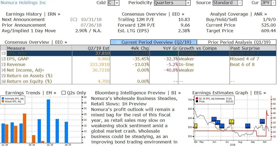
Task: Select Return on Equity (%) row label
Action: 29,82
